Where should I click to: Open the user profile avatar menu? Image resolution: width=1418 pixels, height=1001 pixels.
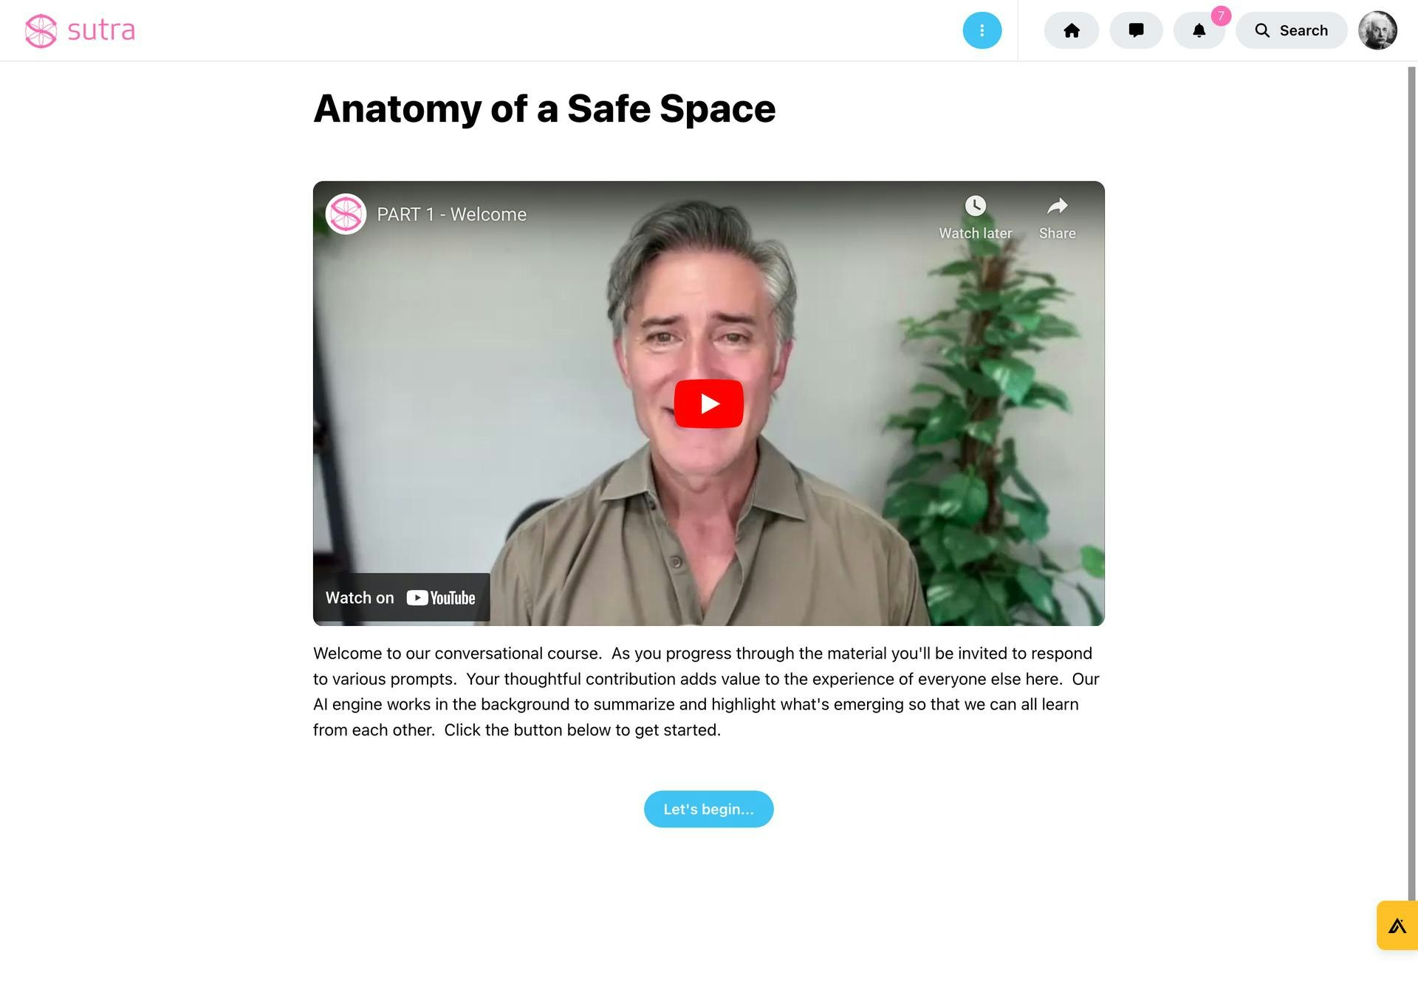(1377, 30)
